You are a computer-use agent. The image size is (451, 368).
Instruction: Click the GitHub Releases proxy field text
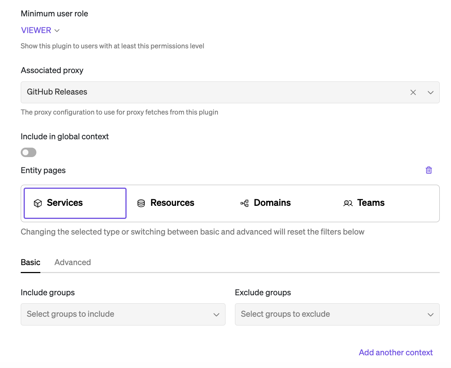tap(57, 92)
